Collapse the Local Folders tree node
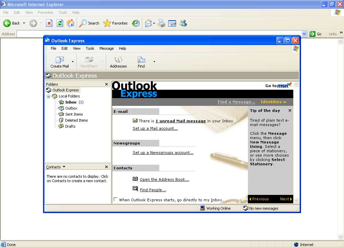This screenshot has width=344, height=248. 48,96
